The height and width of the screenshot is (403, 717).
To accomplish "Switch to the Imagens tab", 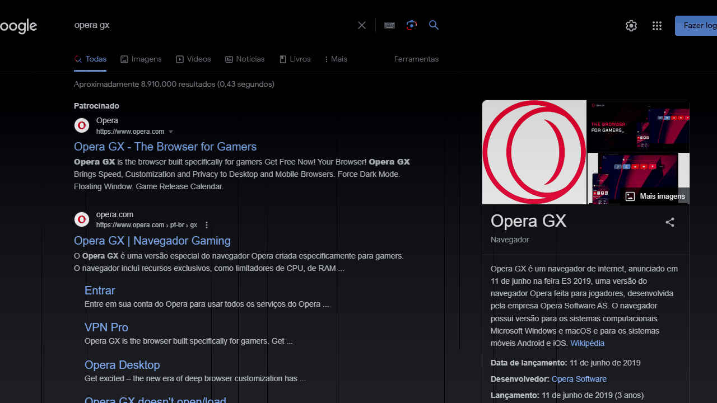I will point(141,59).
